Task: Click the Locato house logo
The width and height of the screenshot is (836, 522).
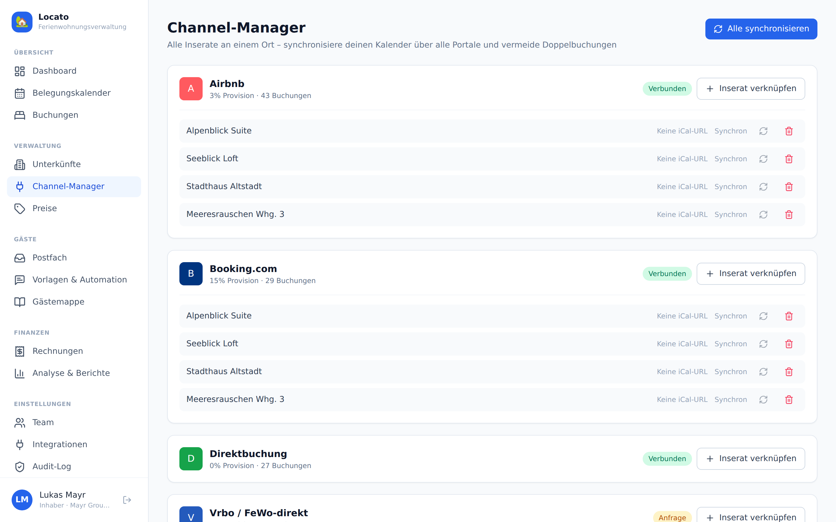Action: pyautogui.click(x=22, y=22)
